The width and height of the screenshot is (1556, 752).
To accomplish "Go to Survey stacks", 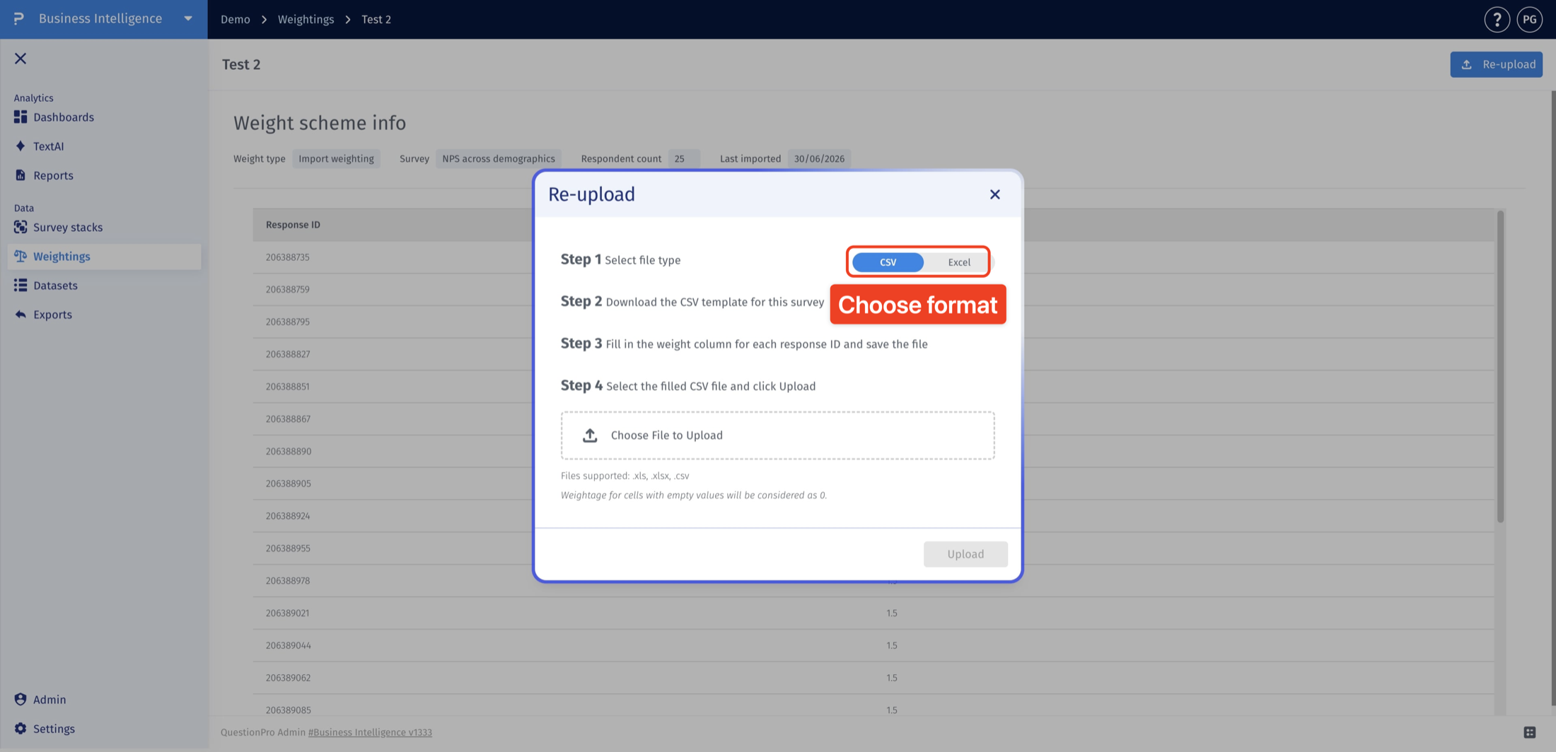I will click(68, 227).
